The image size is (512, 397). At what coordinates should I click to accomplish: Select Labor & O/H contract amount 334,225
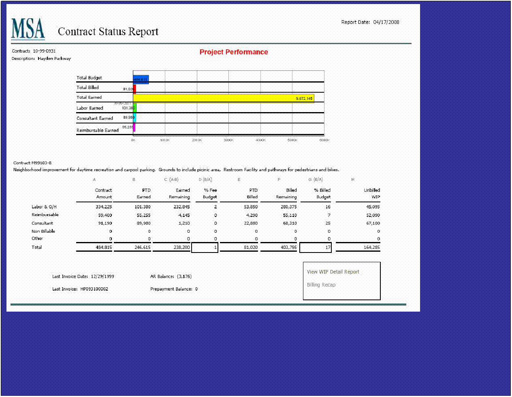point(104,207)
